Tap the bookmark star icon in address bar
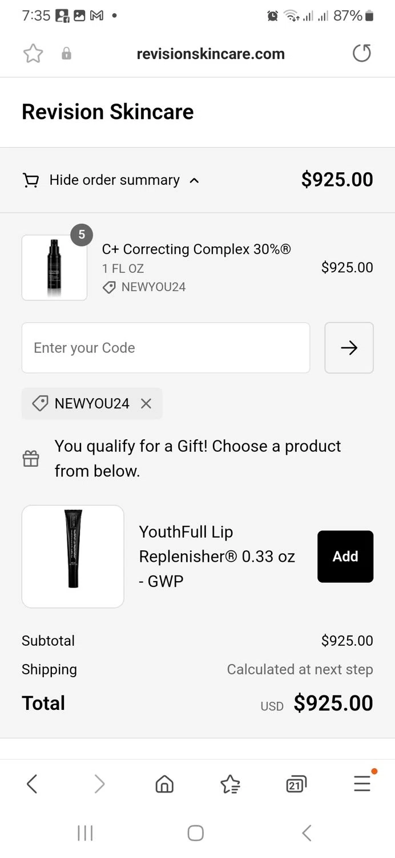 click(33, 54)
